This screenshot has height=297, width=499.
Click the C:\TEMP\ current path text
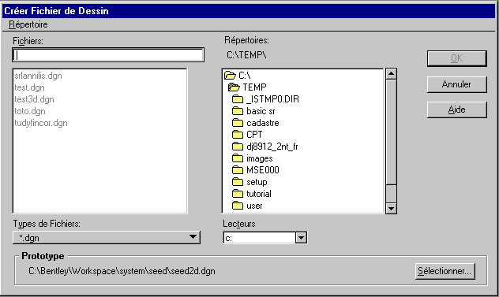click(x=246, y=55)
